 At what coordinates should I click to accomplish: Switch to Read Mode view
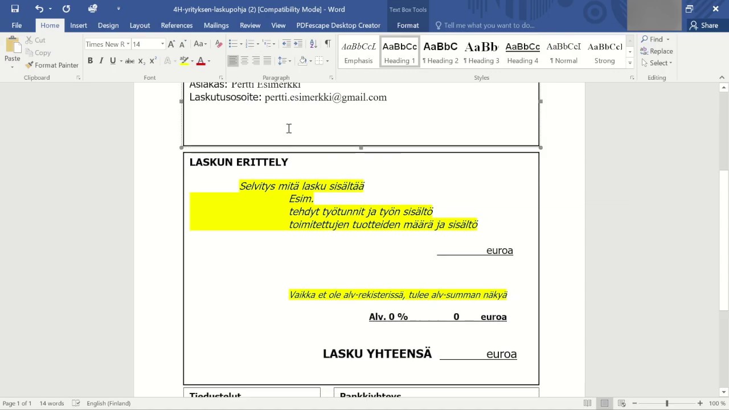click(588, 403)
